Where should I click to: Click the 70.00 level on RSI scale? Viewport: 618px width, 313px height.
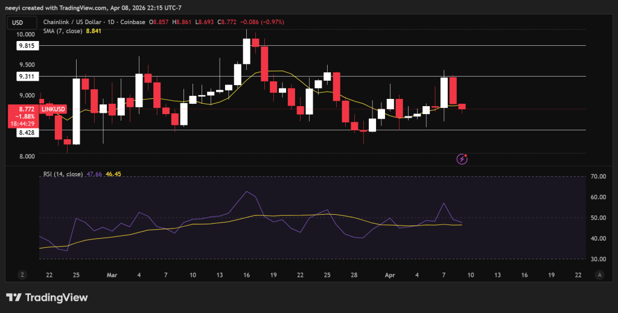[x=598, y=177]
